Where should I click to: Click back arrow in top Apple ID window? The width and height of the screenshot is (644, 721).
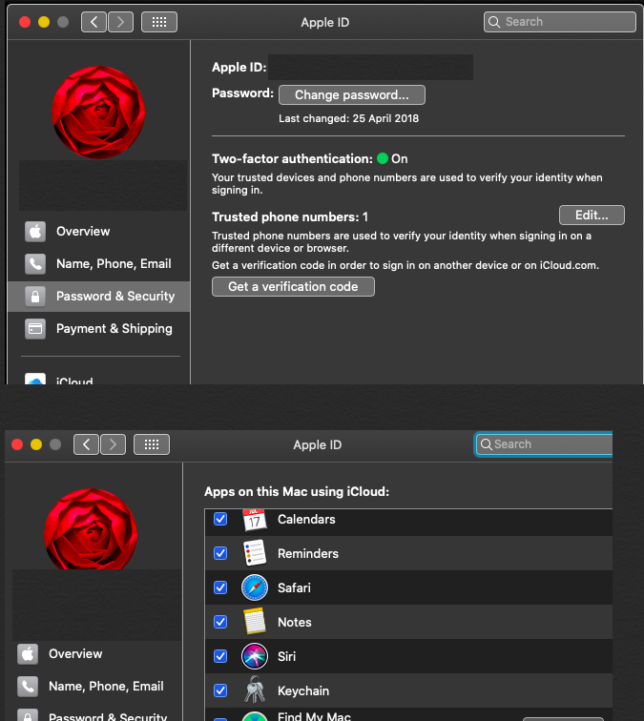tap(93, 22)
